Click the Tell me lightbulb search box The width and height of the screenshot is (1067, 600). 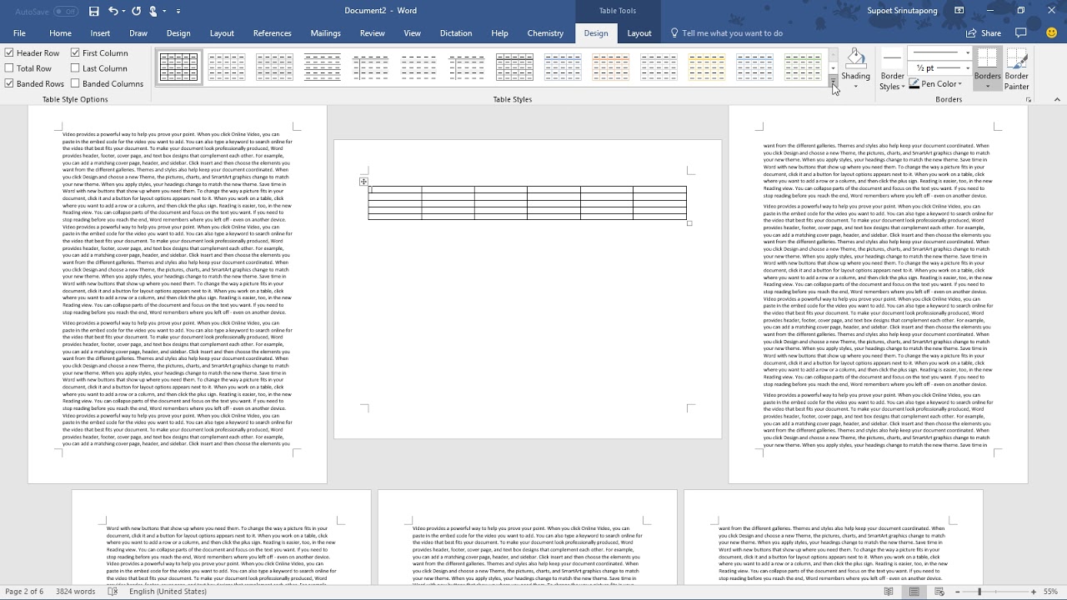(727, 33)
